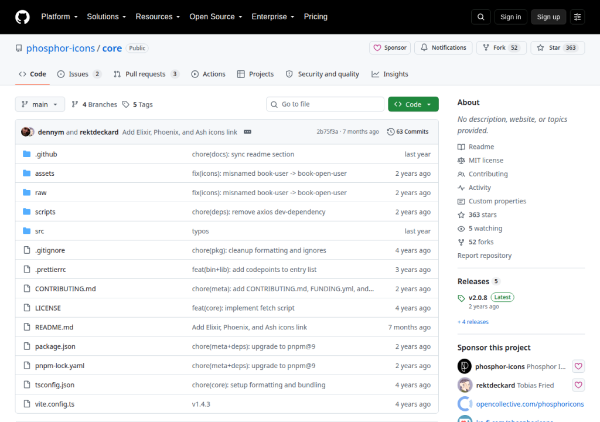This screenshot has width=600, height=422.
Task: Expand the Open Source menu
Action: [216, 17]
